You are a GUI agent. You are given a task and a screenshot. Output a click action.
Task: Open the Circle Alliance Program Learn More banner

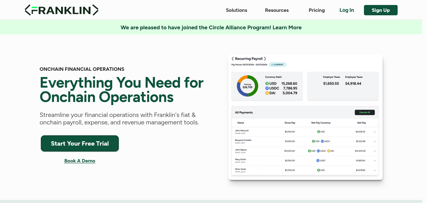(x=211, y=27)
